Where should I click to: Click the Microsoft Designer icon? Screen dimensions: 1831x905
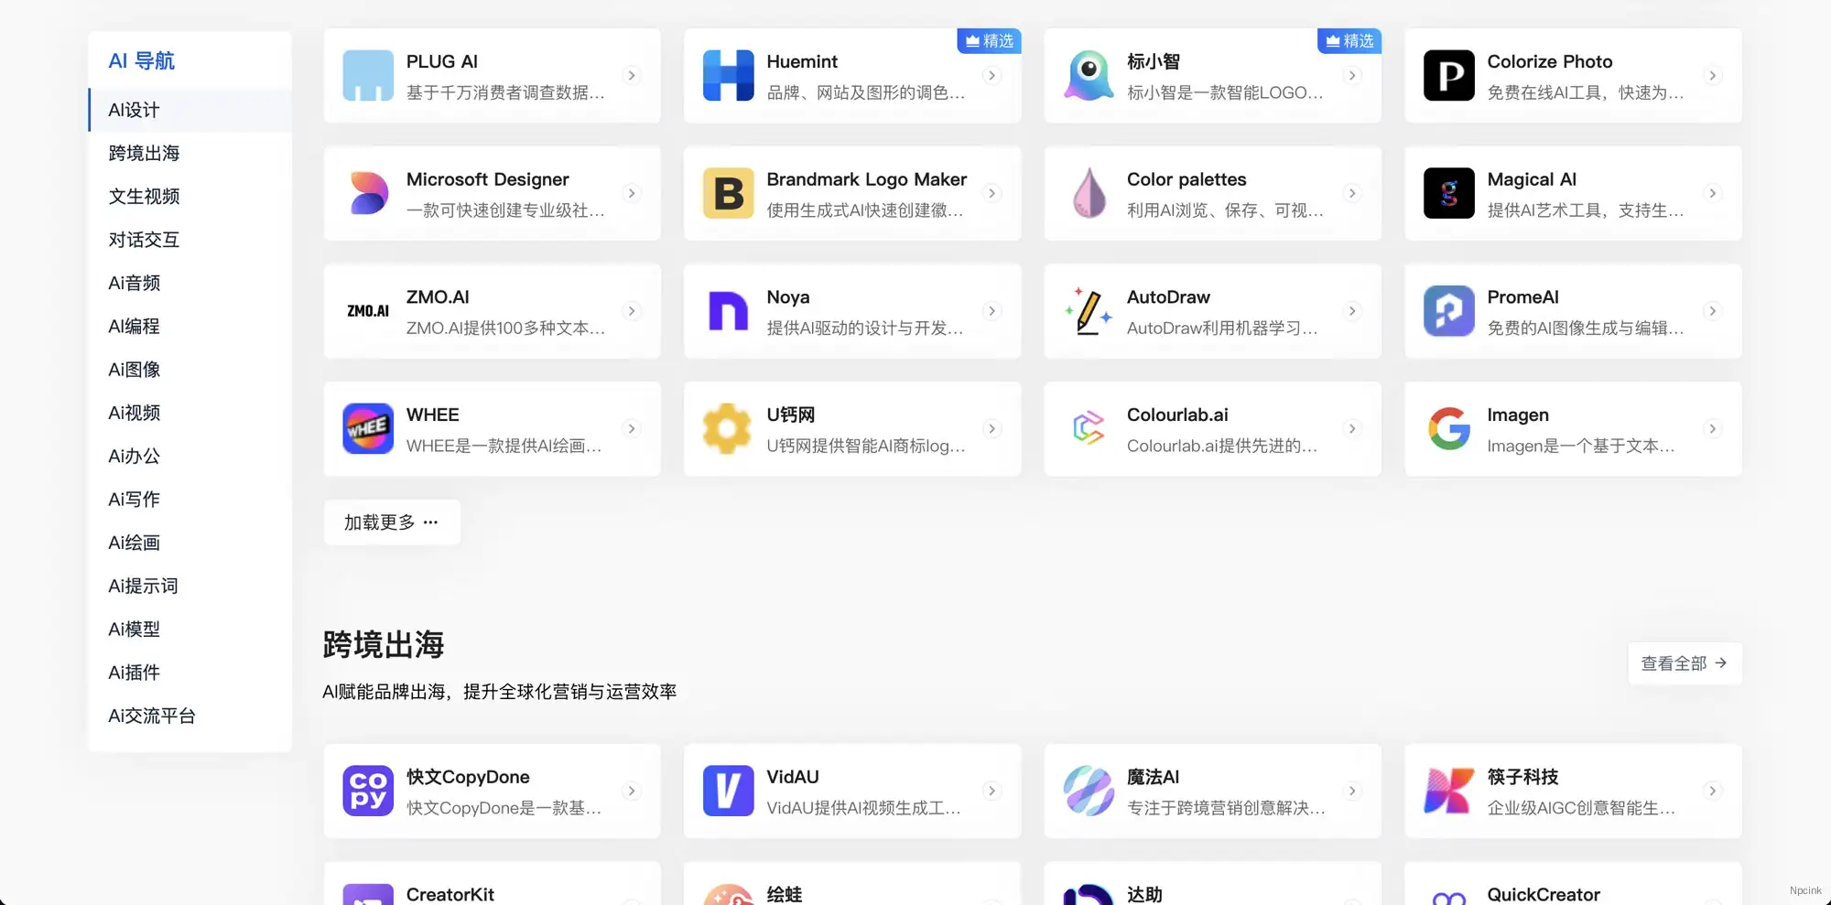tap(367, 193)
